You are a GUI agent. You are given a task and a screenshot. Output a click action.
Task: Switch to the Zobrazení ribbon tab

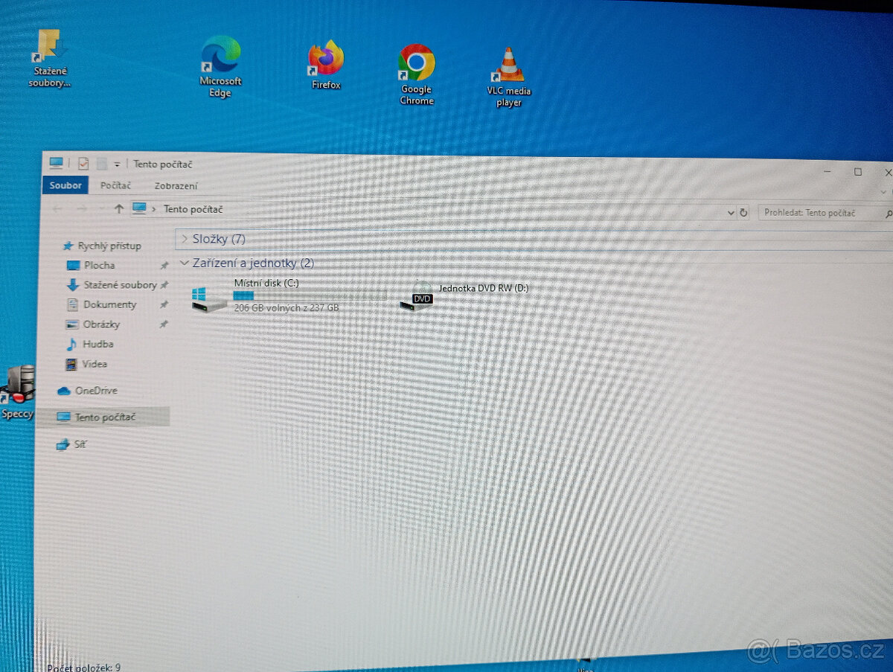tap(176, 185)
